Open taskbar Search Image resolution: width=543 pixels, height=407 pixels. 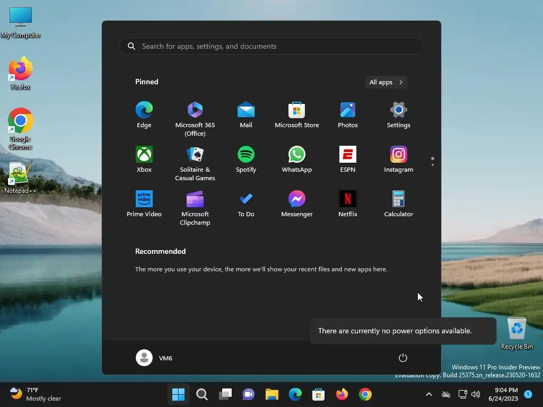(202, 394)
